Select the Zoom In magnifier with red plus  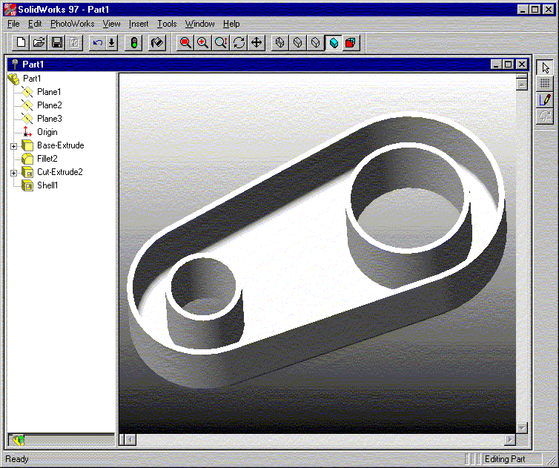[x=203, y=43]
